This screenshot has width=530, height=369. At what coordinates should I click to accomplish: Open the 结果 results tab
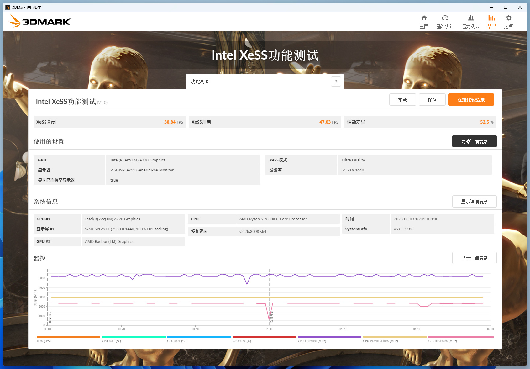pyautogui.click(x=492, y=22)
